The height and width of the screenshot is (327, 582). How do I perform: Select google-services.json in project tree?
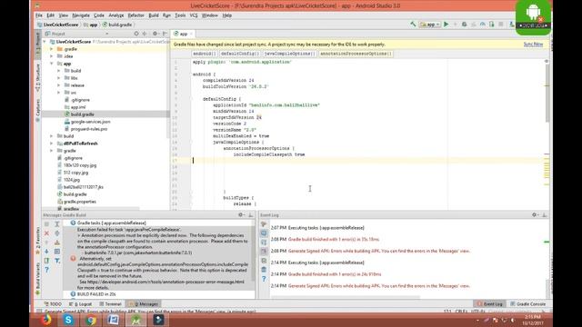pyautogui.click(x=90, y=122)
